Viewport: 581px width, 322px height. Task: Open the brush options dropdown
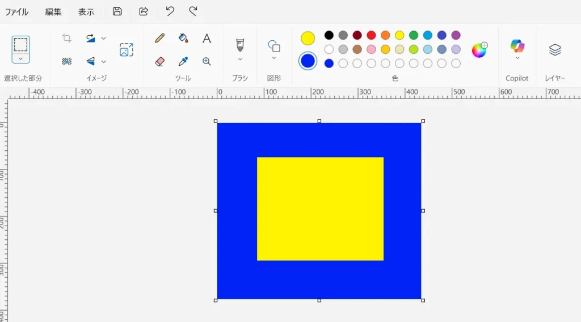[x=240, y=59]
